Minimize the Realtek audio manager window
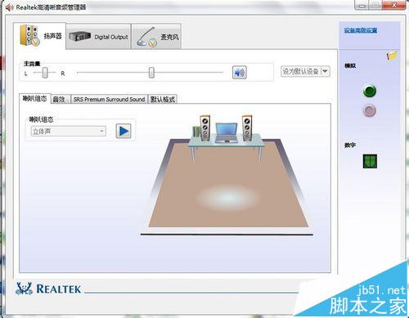 (x=362, y=5)
